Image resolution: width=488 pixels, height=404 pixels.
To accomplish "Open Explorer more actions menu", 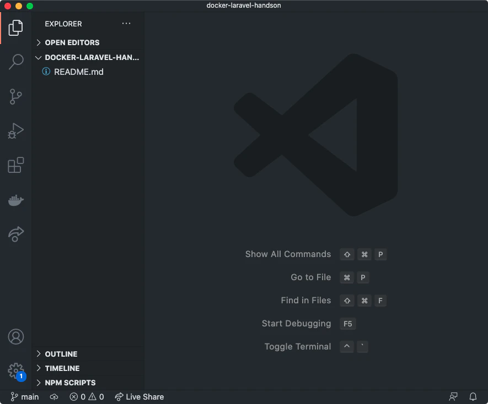I will click(126, 24).
